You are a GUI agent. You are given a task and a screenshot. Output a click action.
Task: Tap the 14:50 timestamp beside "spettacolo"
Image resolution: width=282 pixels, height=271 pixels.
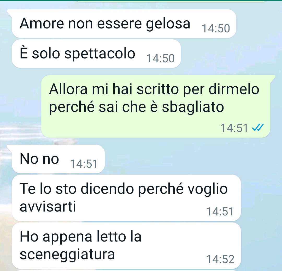click(160, 58)
